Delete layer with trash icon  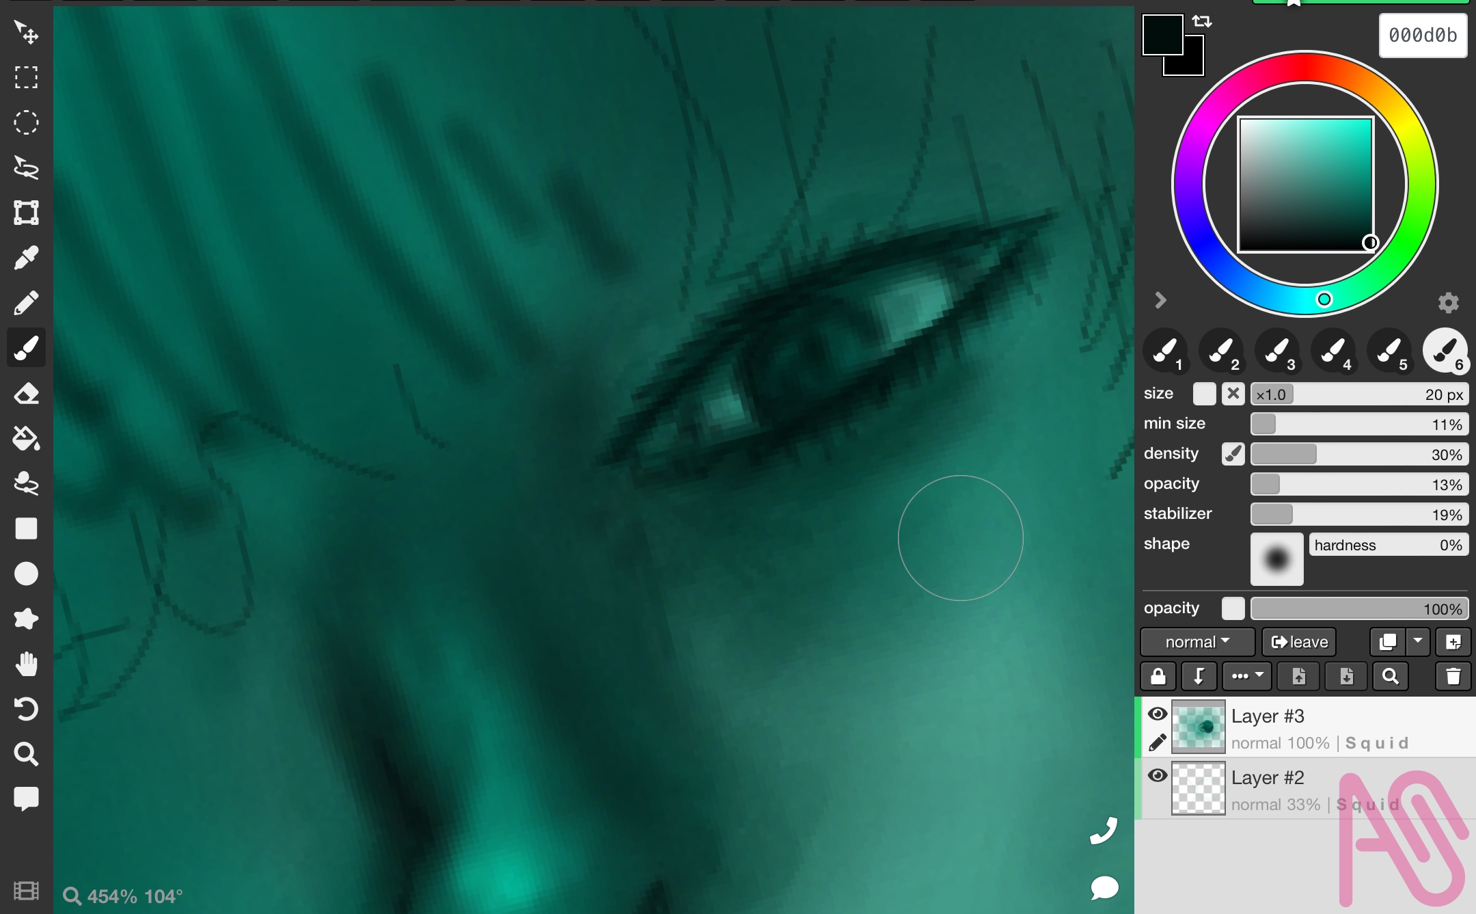tap(1453, 676)
